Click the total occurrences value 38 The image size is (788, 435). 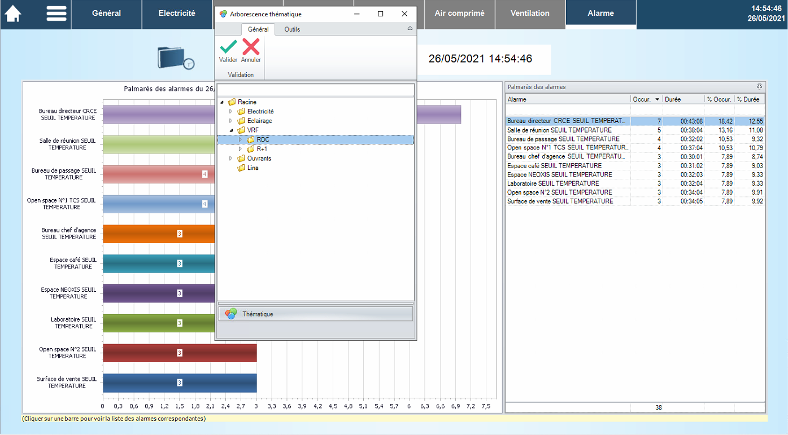pyautogui.click(x=659, y=407)
